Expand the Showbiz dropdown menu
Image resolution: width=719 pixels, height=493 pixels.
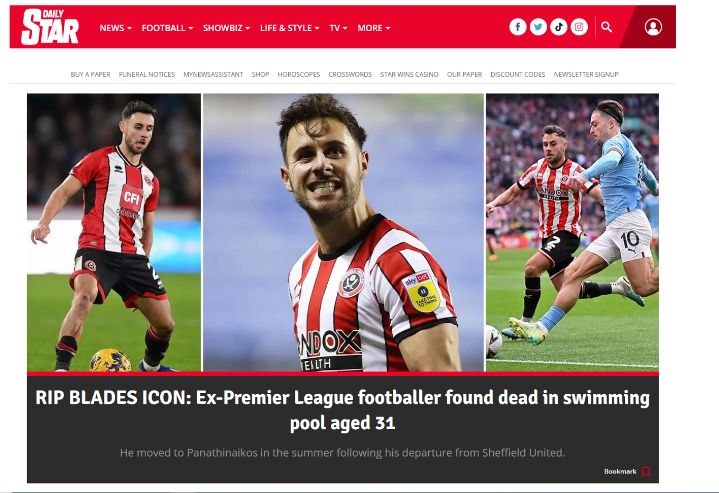(x=226, y=28)
